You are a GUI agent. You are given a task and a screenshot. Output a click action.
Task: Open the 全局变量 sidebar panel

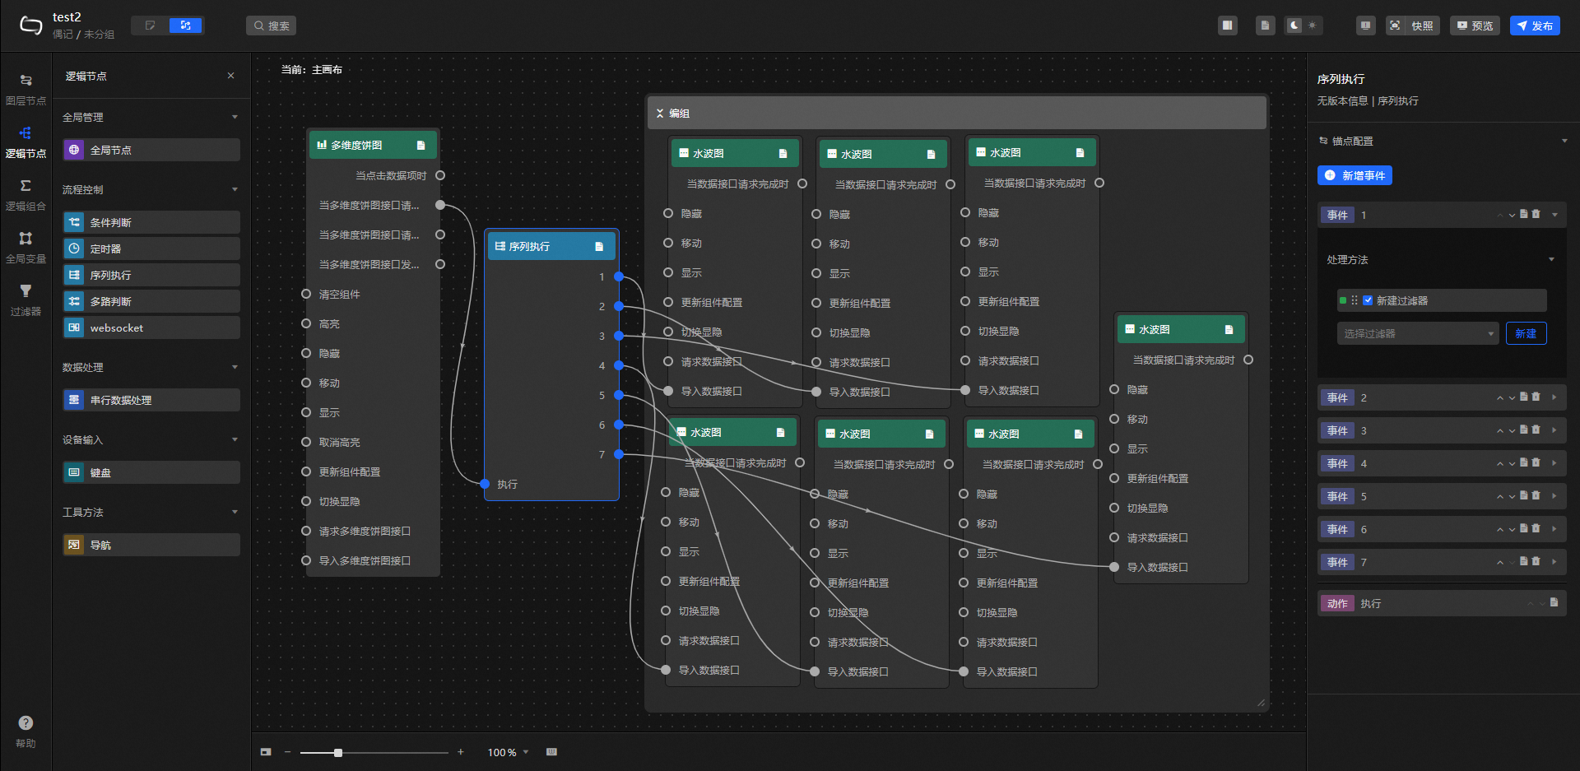pyautogui.click(x=26, y=246)
